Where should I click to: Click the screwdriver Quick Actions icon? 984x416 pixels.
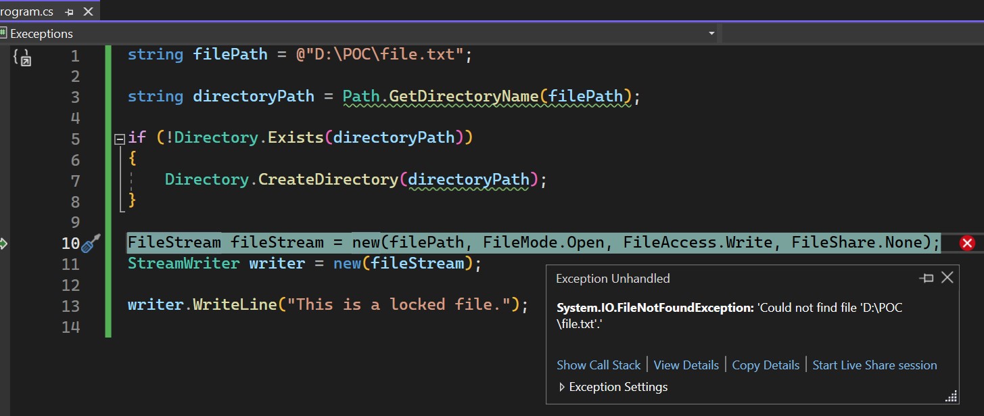point(91,243)
